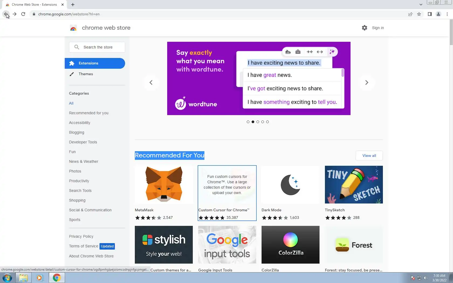Select the third carousel dot
Image resolution: width=453 pixels, height=283 pixels.
[258, 122]
